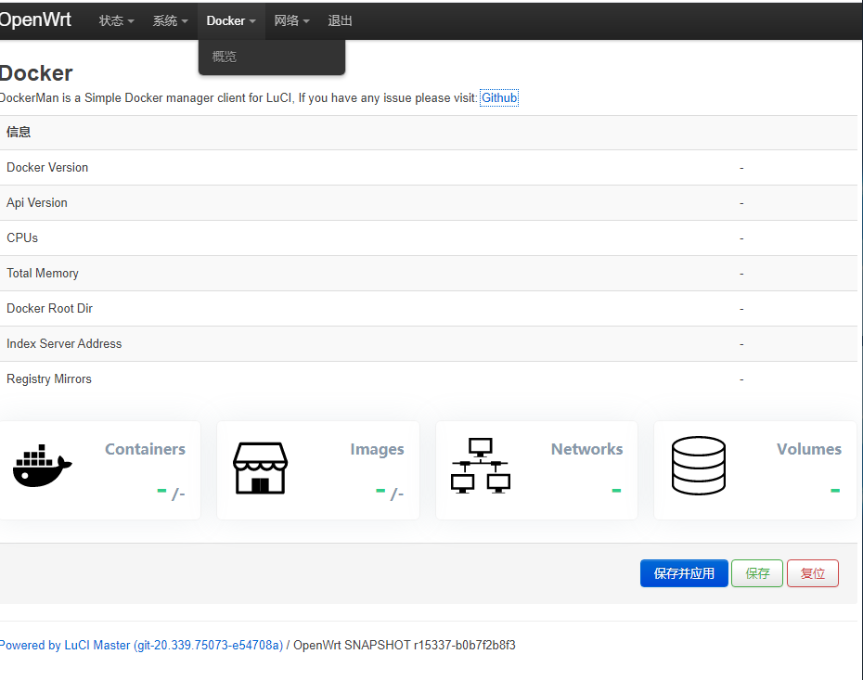The image size is (863, 680).
Task: Open the Docker menu in the navigation bar
Action: pos(229,19)
